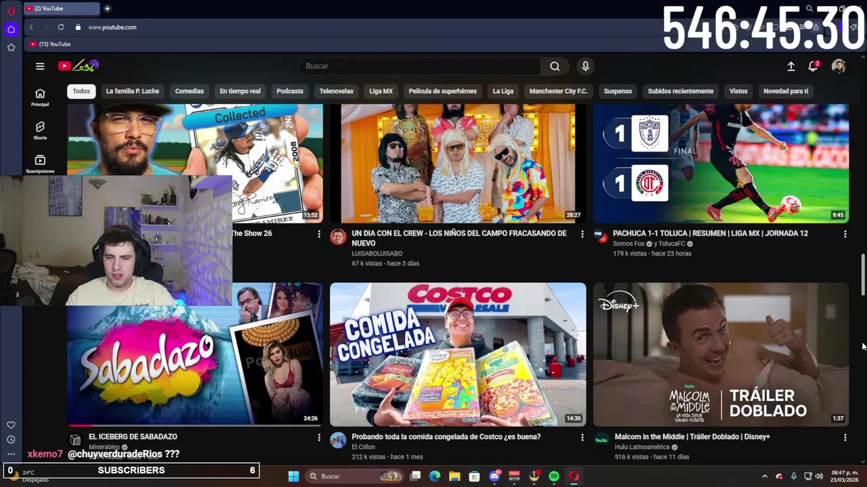Image resolution: width=867 pixels, height=487 pixels.
Task: Open Malcolm in the Middle Tráiler Doblado thumbnail
Action: [721, 354]
